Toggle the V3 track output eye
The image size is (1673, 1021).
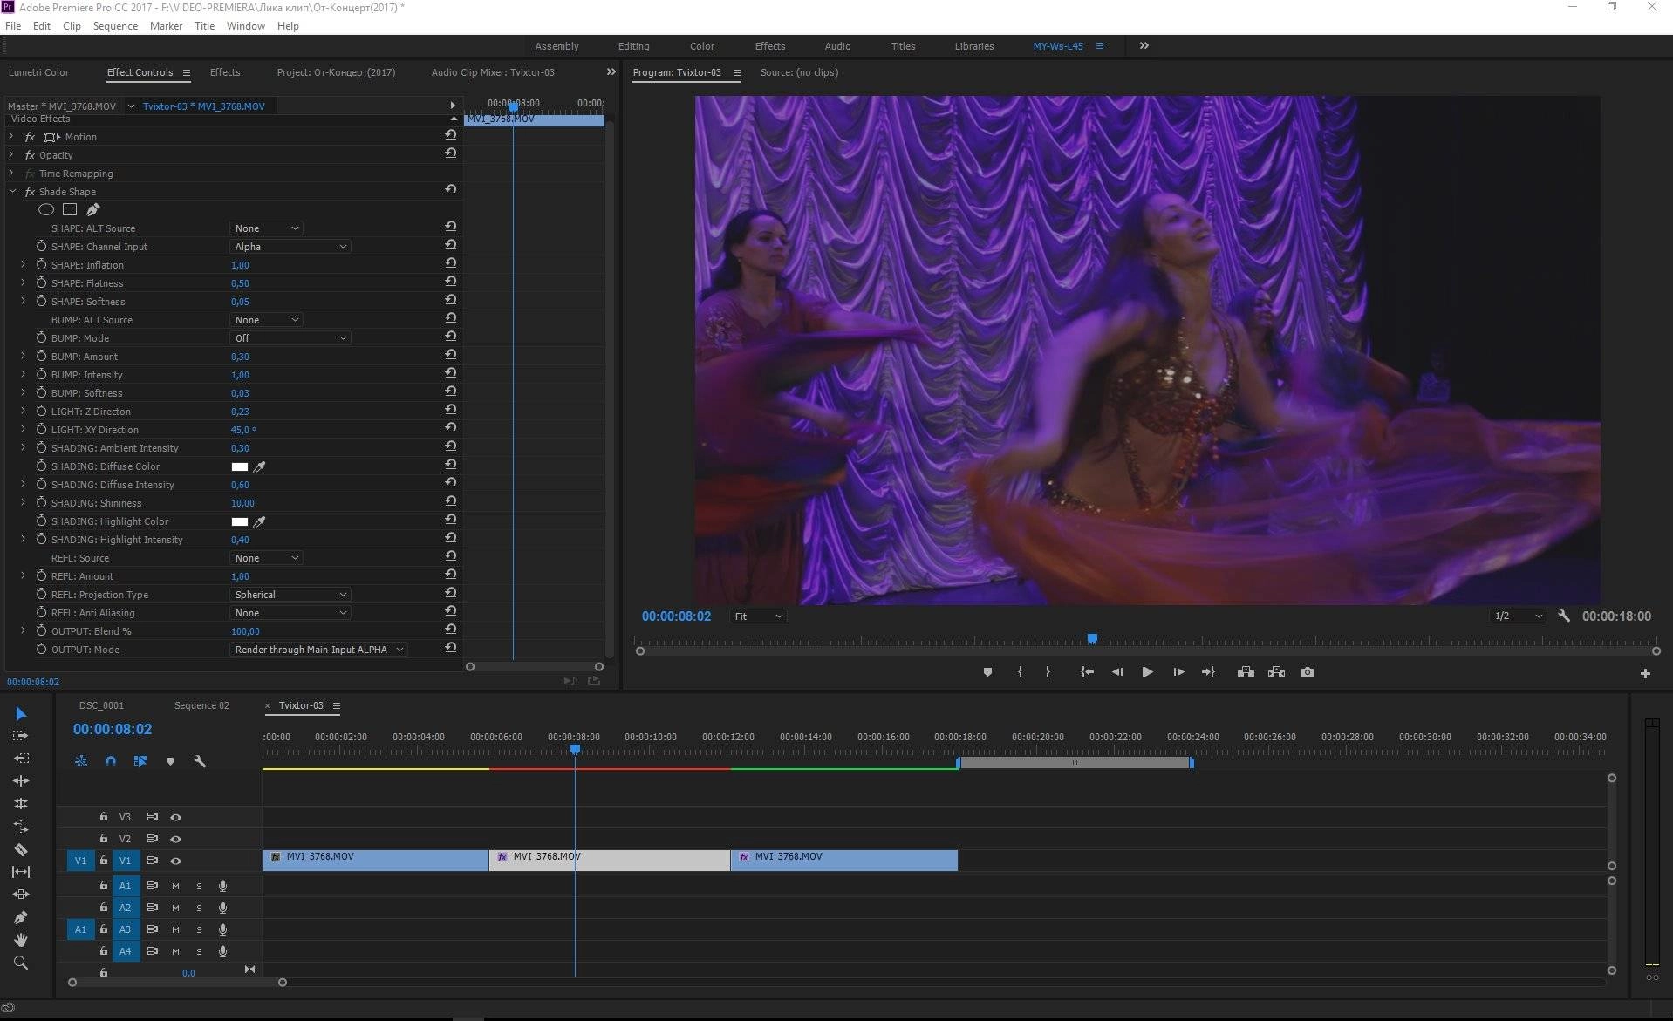(176, 817)
